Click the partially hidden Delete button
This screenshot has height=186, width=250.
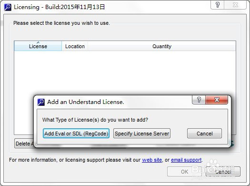[24, 144]
